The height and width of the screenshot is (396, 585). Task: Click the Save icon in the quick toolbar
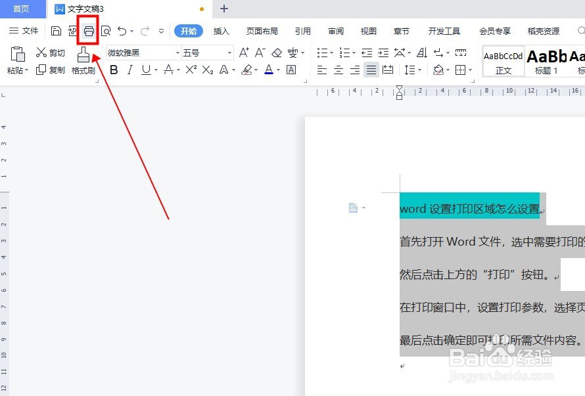coord(56,31)
